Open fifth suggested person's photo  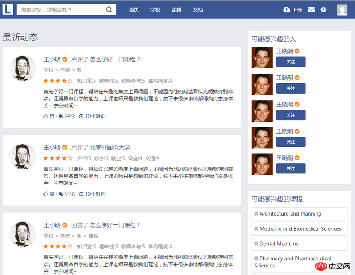[262, 165]
